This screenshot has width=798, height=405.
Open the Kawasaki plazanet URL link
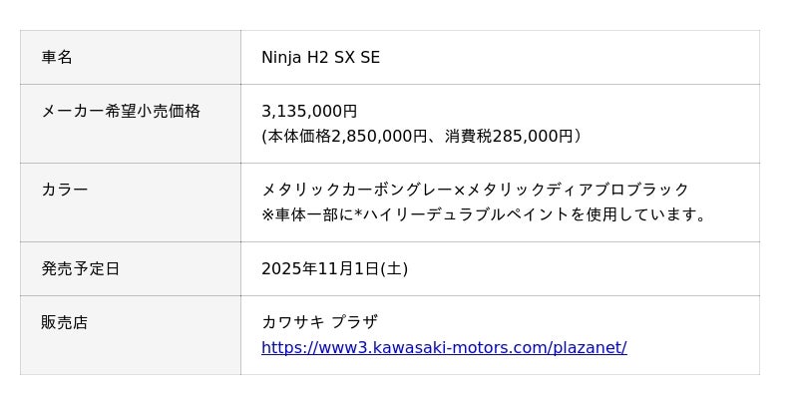point(444,348)
